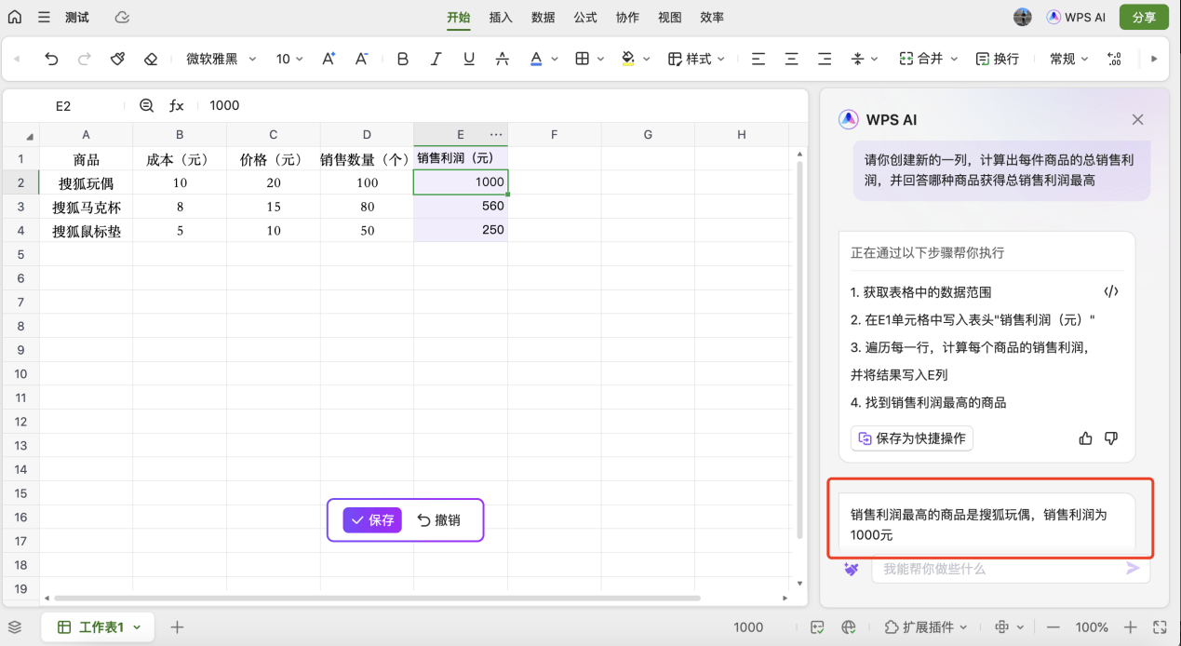Viewport: 1181px width, 646px height.
Task: Give thumbs down to AI response
Action: pyautogui.click(x=1110, y=438)
